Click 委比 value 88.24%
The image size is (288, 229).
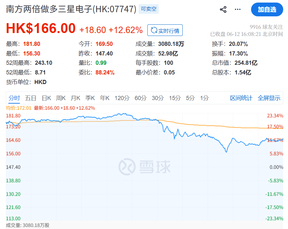tap(105, 72)
